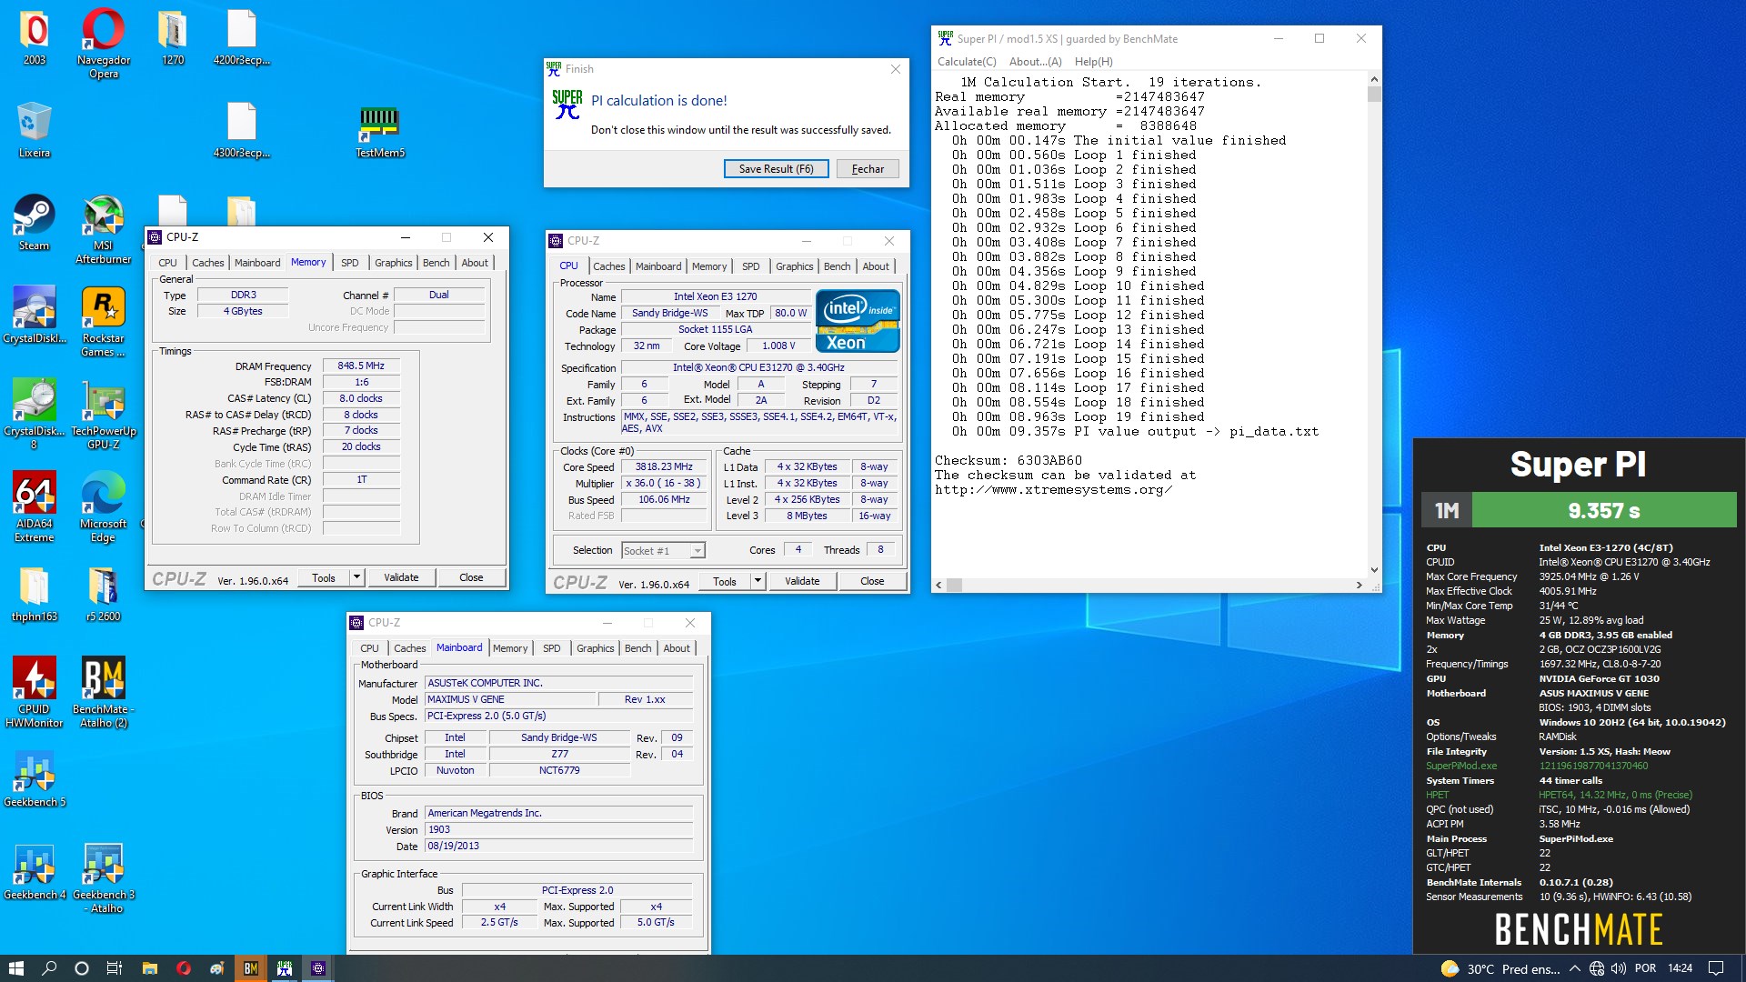Open the Geekbench 3 Atalho shortcut
Viewport: 1746px width, 982px height.
[104, 878]
